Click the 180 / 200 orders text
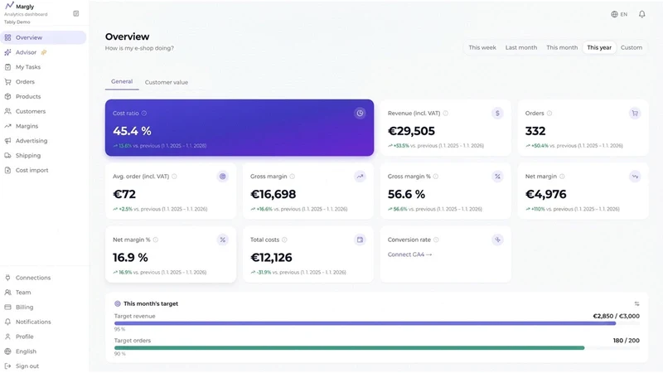This screenshot has height=373, width=663. point(627,341)
